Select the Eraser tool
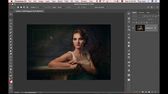Viewport: 168px width, 94px height. pyautogui.click(x=10, y=45)
